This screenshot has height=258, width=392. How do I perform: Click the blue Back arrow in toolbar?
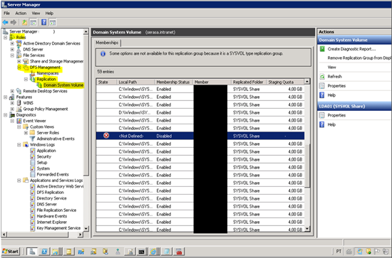click(5, 23)
